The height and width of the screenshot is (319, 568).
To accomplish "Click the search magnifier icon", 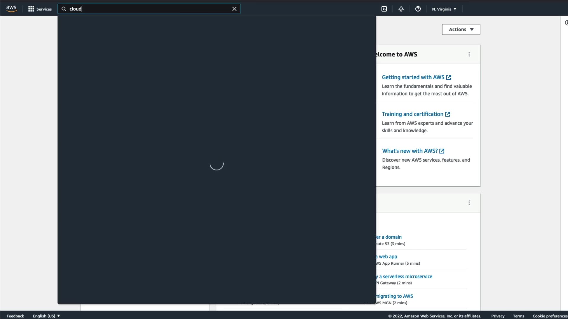I will 64,9.
